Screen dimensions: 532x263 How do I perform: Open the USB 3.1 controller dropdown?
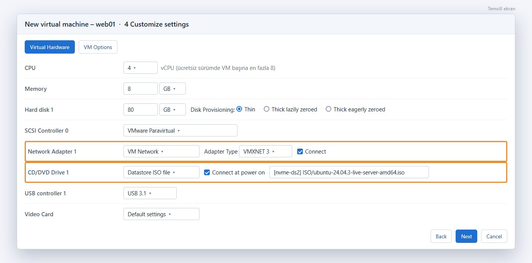[150, 193]
